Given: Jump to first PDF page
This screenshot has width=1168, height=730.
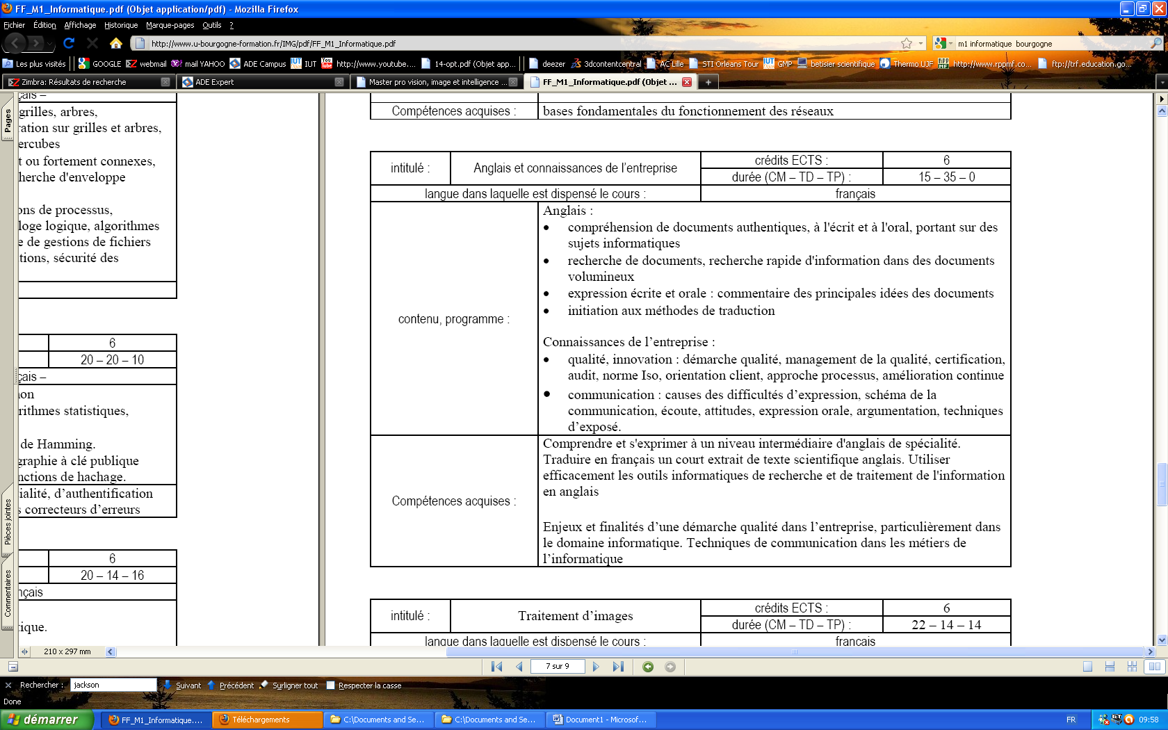Looking at the screenshot, I should pos(496,666).
